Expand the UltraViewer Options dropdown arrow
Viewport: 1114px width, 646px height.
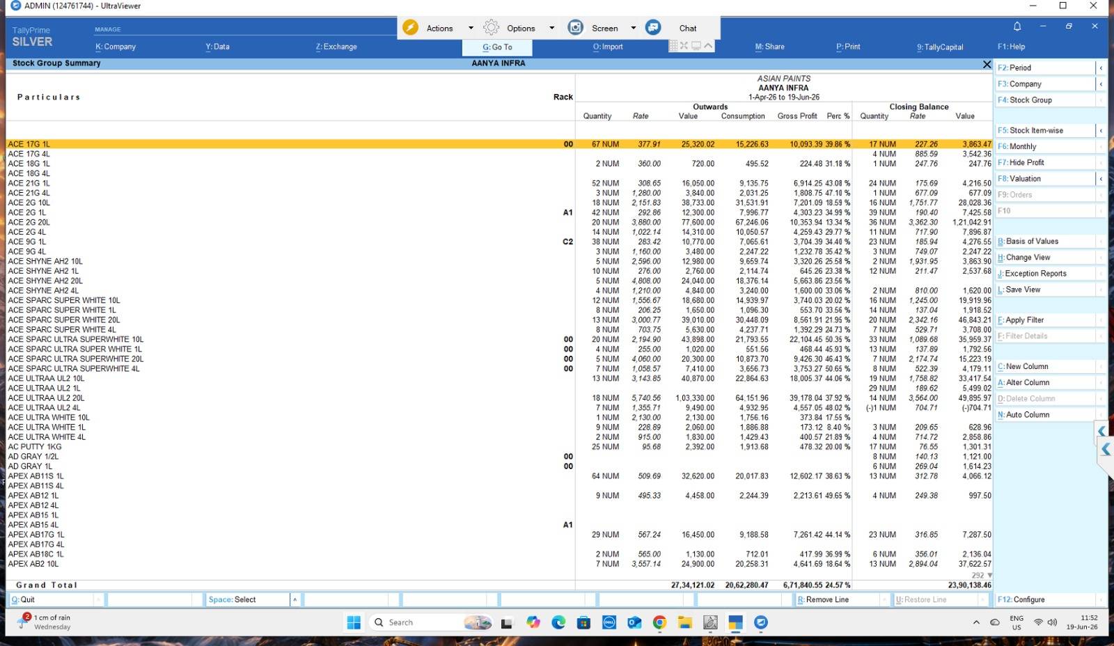point(552,29)
